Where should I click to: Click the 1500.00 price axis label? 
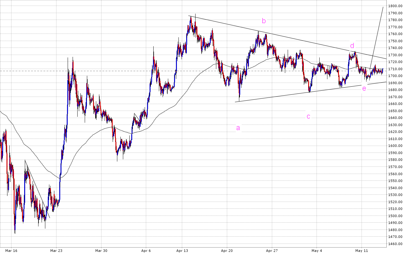click(396, 216)
